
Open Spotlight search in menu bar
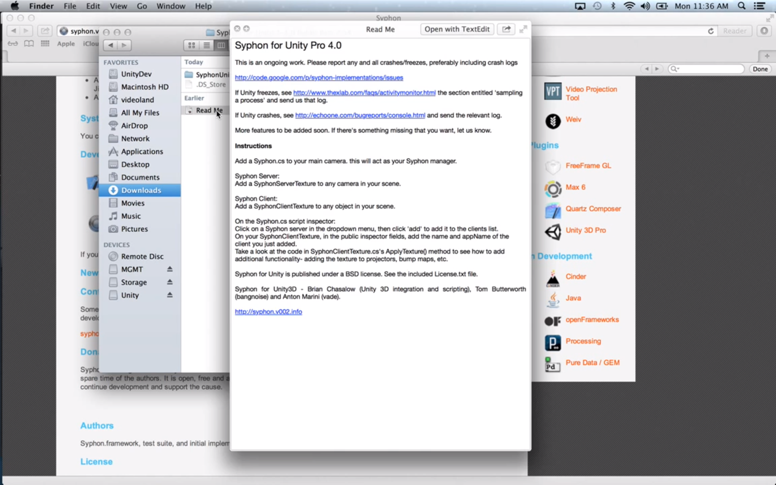pos(742,6)
